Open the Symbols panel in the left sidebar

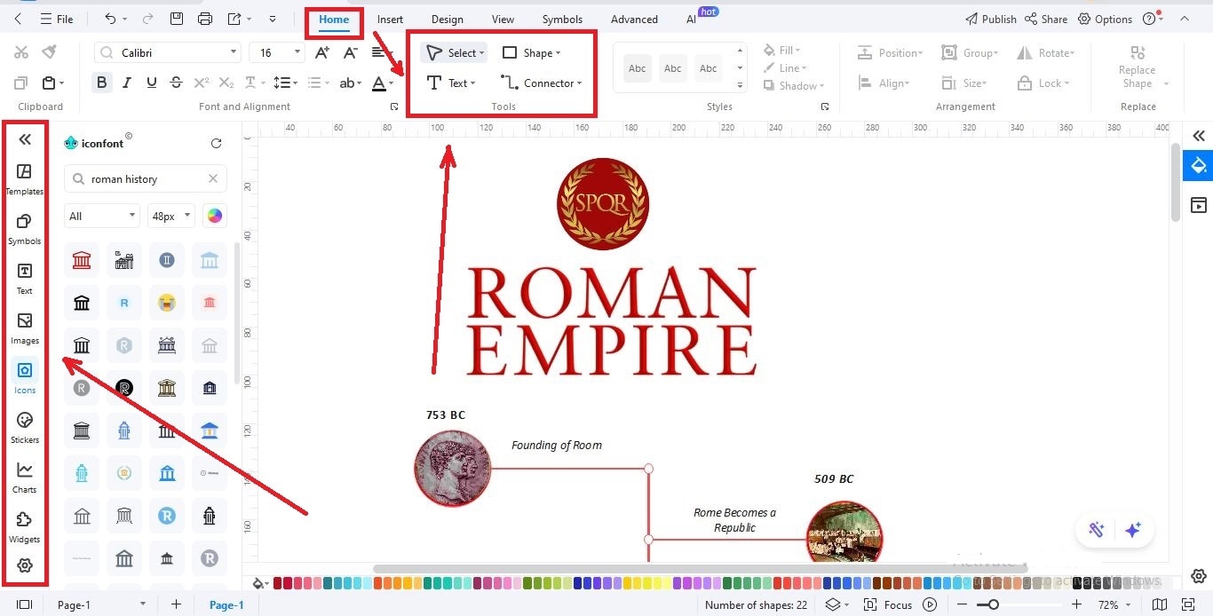24,226
